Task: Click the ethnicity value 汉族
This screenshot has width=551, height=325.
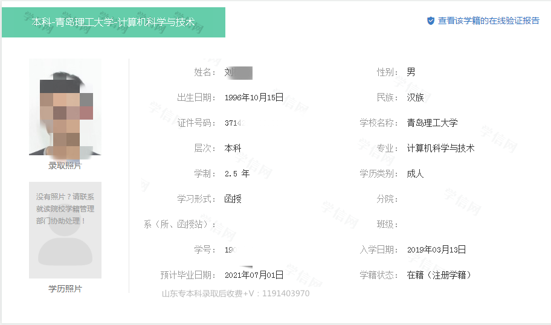Action: coord(415,97)
